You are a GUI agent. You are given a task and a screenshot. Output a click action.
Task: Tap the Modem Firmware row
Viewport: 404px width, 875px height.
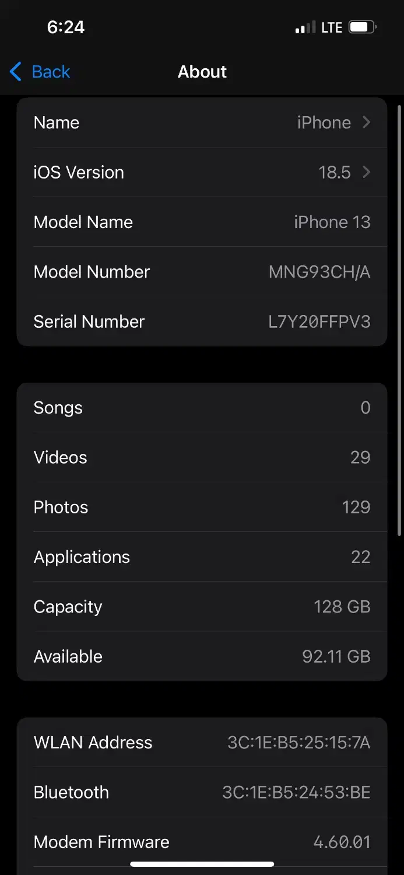202,842
